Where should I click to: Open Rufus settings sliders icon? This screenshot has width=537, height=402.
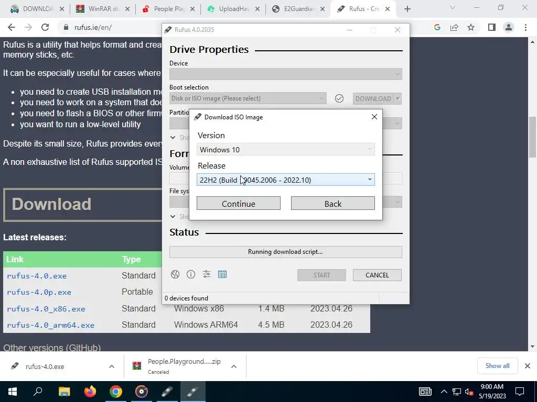[207, 274]
